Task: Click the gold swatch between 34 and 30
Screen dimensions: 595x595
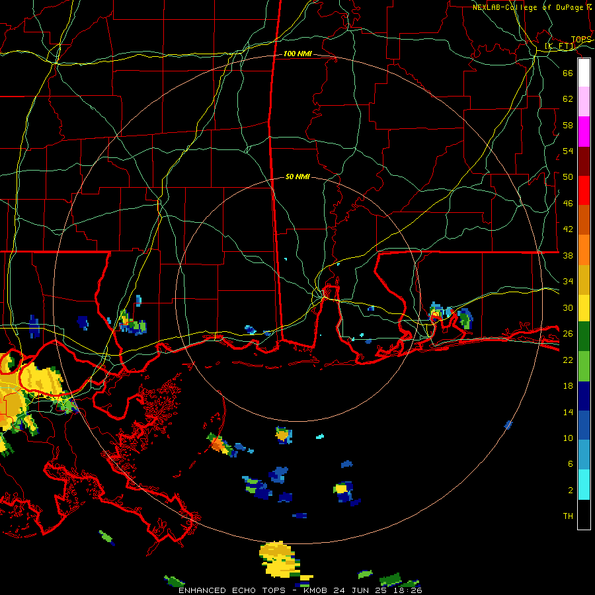Action: (x=584, y=280)
